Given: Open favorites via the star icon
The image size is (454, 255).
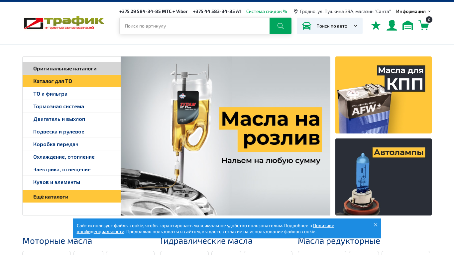Looking at the screenshot, I should (376, 26).
